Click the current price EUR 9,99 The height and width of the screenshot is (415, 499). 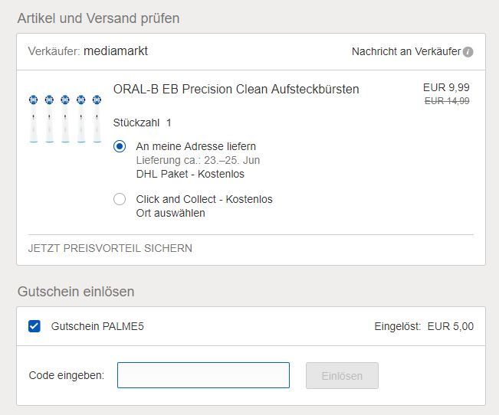tap(446, 87)
